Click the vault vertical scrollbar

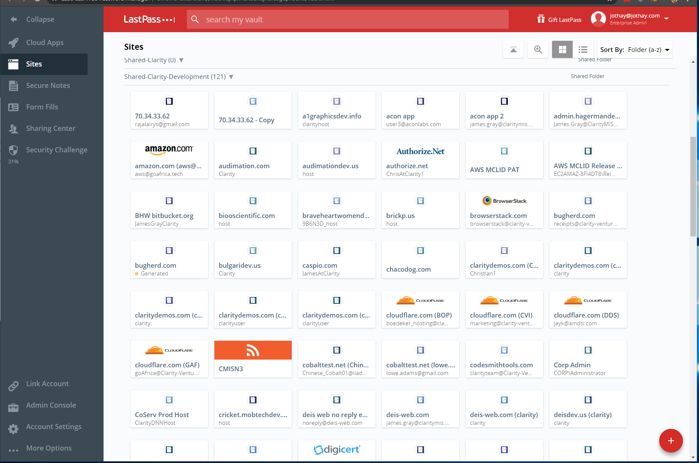click(693, 187)
